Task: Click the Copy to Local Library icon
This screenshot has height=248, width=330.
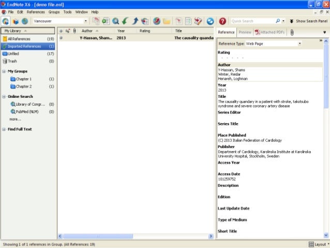Action: point(96,21)
